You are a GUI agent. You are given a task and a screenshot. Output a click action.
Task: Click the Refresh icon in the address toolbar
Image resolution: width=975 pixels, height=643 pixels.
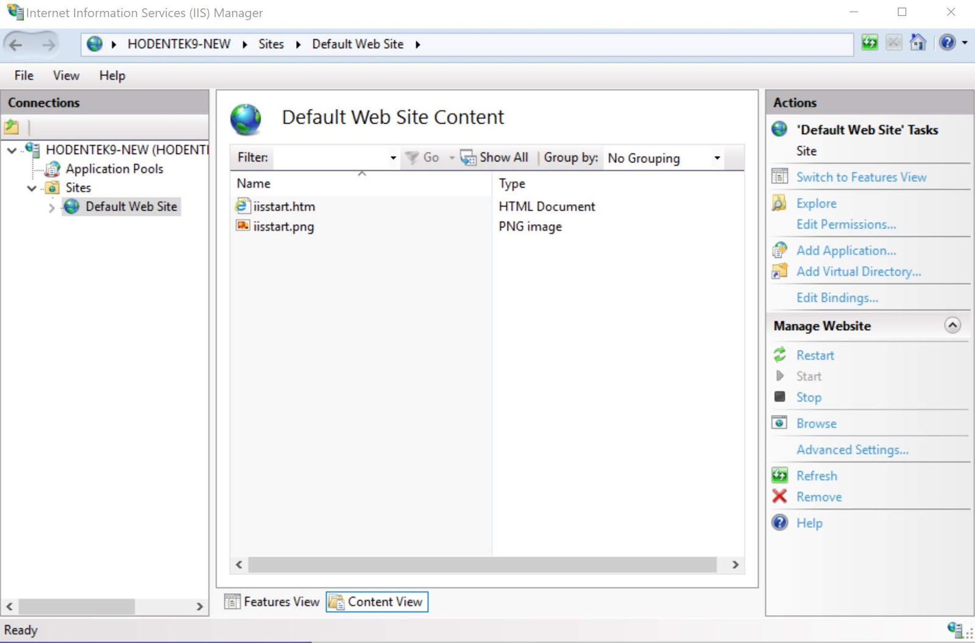coord(870,43)
